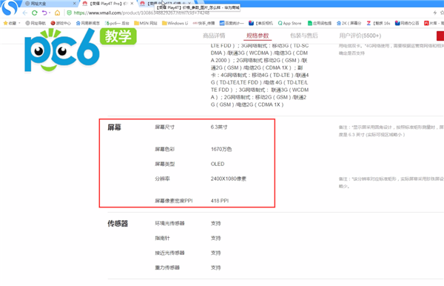Switch to the 荣耀 Play4T Pro tab
444x286 pixels.
(105, 4)
